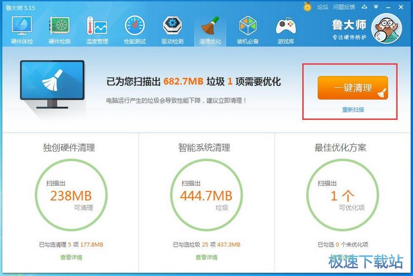Screen dimensions: 413x276
Task: Click the skin icon beside 问题反馈
Action: (x=364, y=7)
